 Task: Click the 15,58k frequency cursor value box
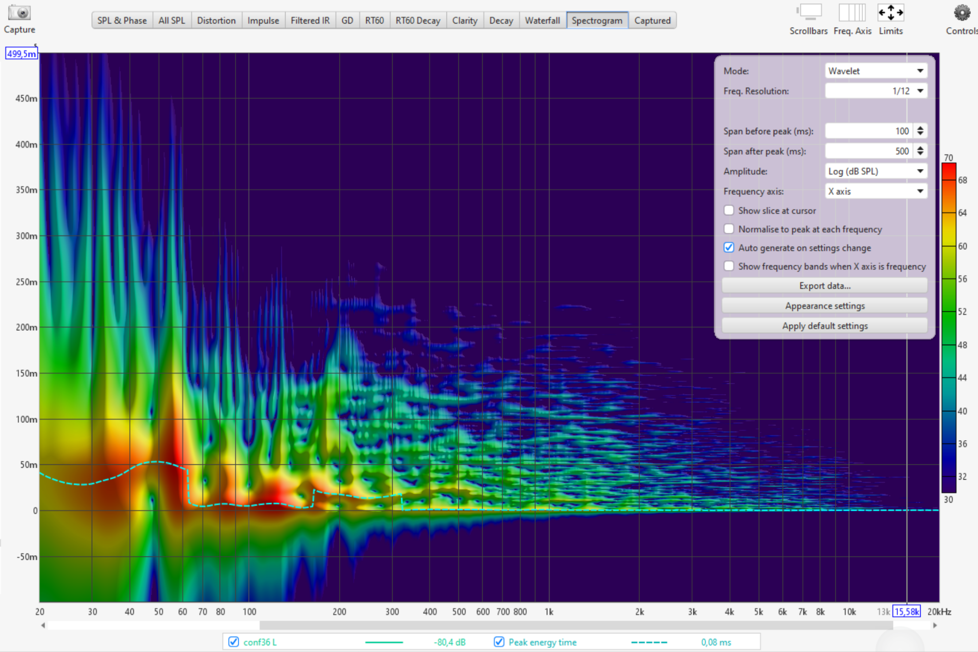(907, 611)
